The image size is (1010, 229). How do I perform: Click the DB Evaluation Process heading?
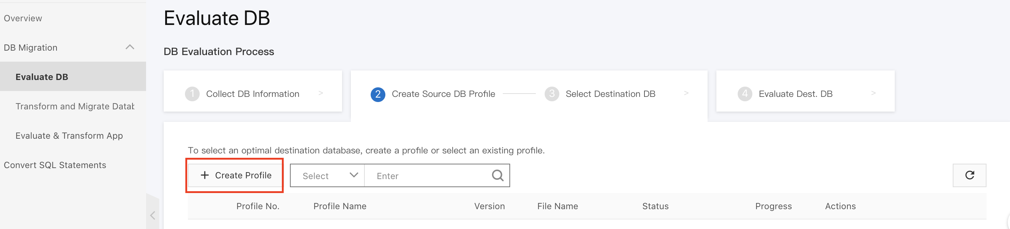(x=219, y=51)
